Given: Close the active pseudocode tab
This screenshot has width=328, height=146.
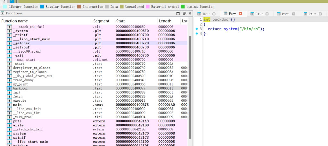Looking at the screenshot, I should (241, 14).
